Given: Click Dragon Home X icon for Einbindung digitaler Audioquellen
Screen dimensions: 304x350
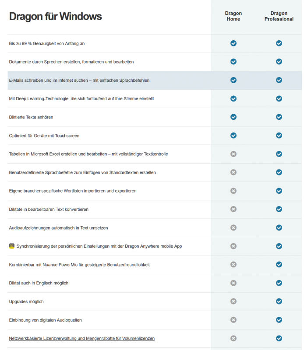Looking at the screenshot, I should (x=233, y=320).
